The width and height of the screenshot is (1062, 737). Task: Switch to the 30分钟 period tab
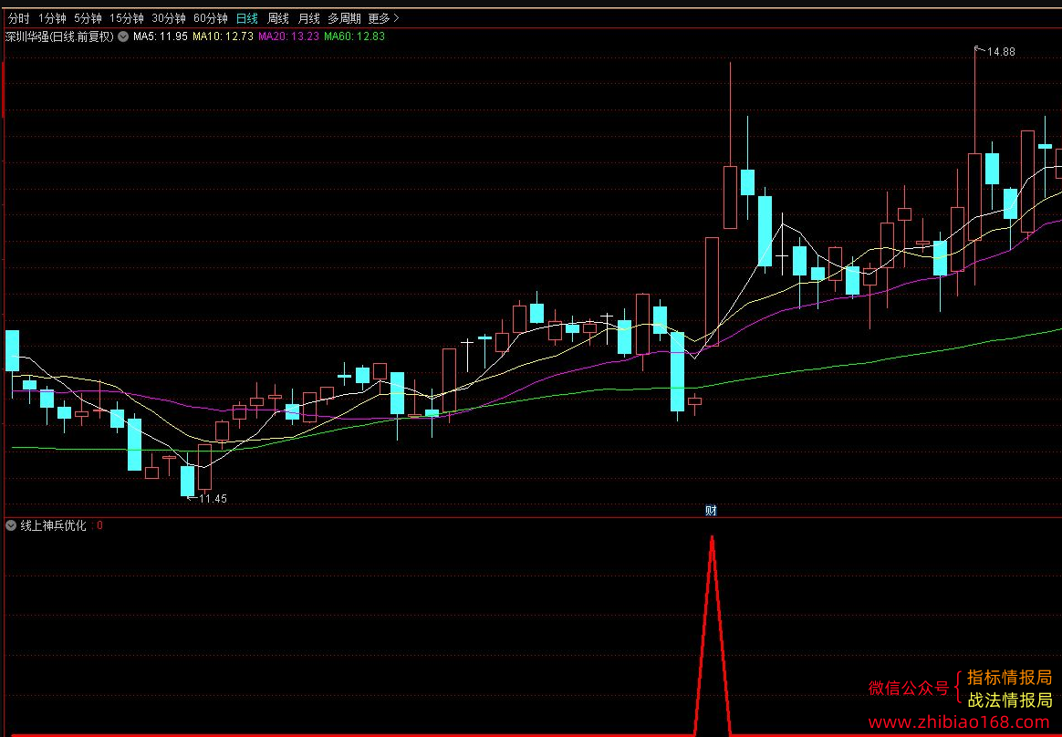pos(169,18)
